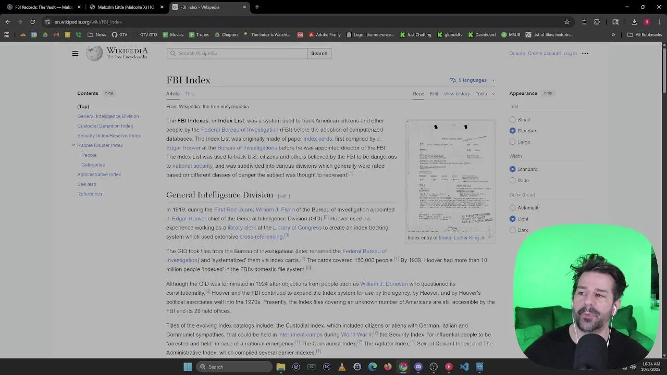Open the new tab plus button

[257, 7]
